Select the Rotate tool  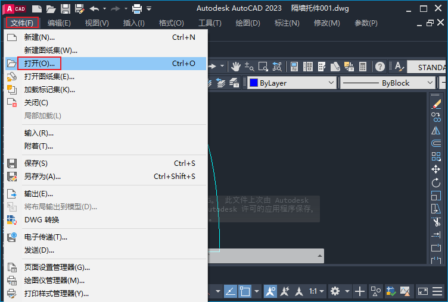(436, 183)
